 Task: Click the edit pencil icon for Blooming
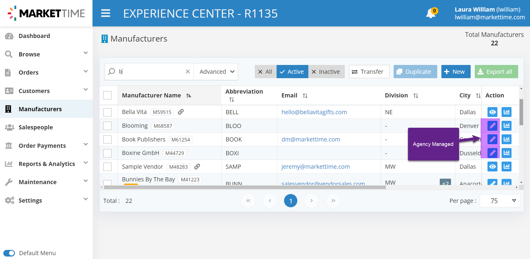point(492,126)
